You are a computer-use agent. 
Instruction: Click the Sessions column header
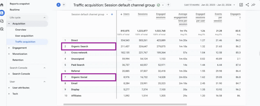pyautogui.click(x=143, y=14)
